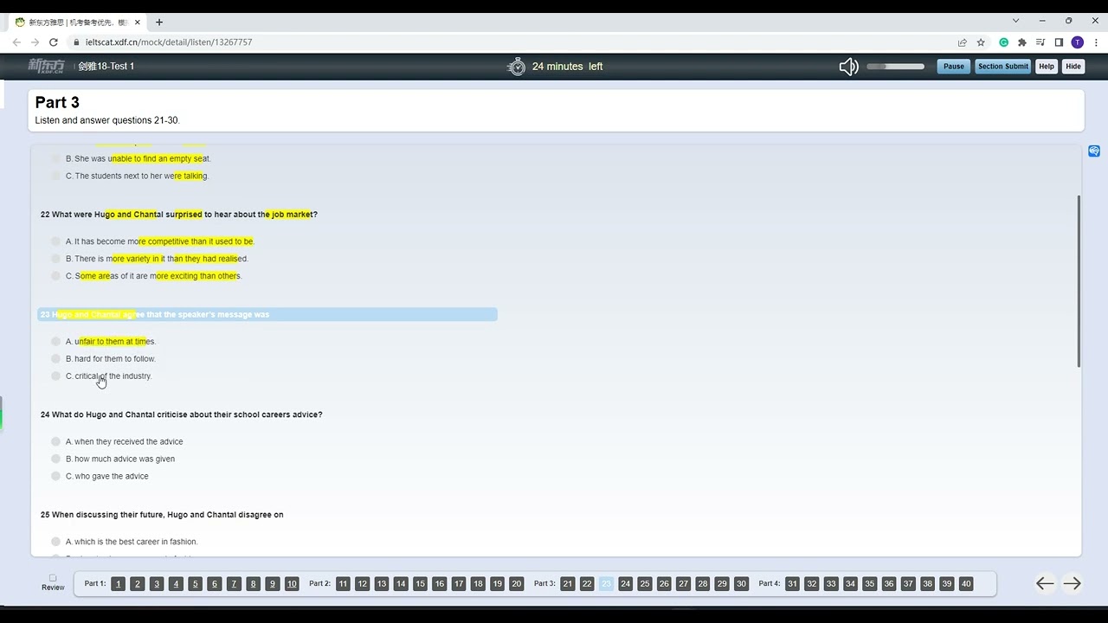This screenshot has height=623, width=1108.
Task: Click the New Oriental logo in header
Action: point(46,66)
